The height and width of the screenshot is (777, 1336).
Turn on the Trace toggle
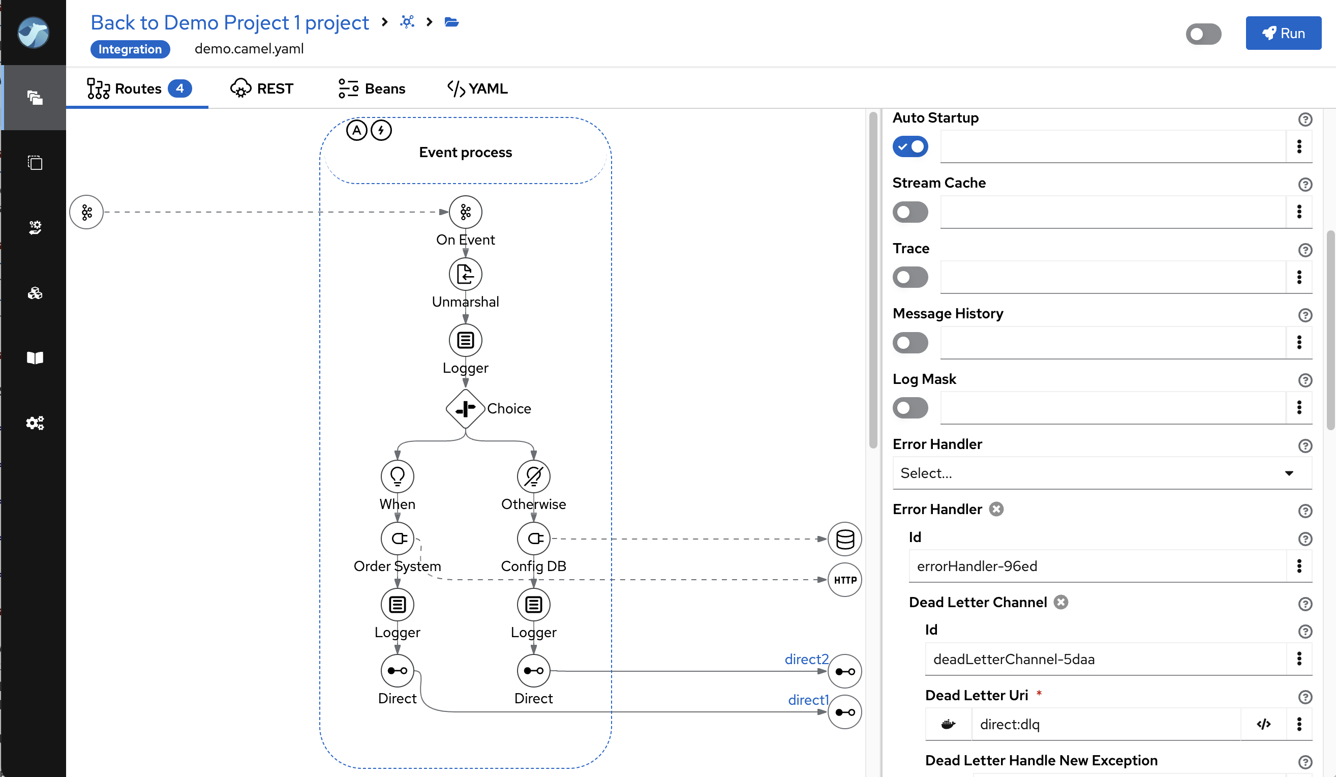click(910, 277)
